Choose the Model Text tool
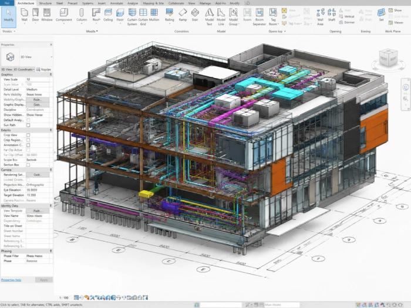The width and height of the screenshot is (411, 308). 209,17
